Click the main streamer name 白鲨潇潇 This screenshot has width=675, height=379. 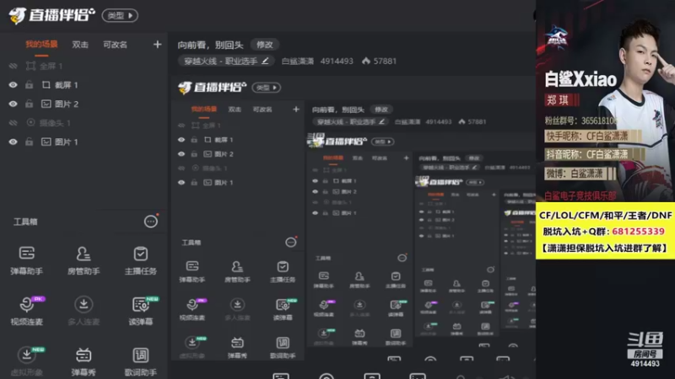(298, 61)
